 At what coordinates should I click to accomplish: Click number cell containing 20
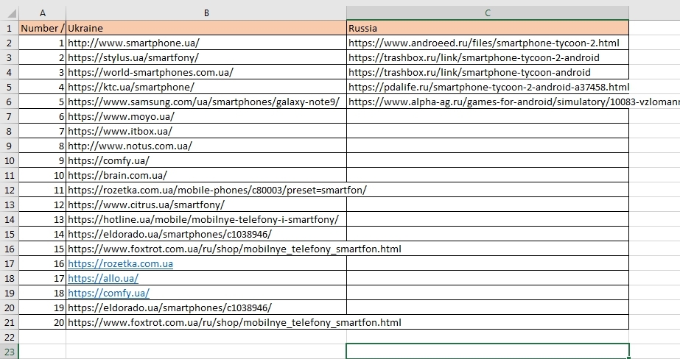click(43, 323)
